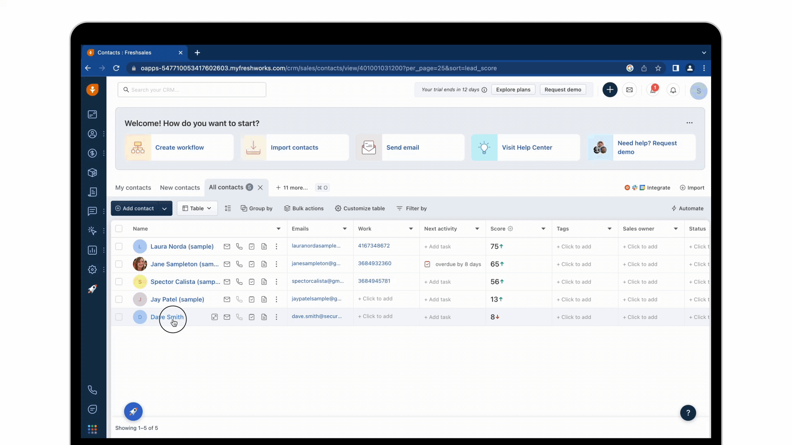This screenshot has width=792, height=445.
Task: Switch to the My contacts tab
Action: pyautogui.click(x=133, y=187)
